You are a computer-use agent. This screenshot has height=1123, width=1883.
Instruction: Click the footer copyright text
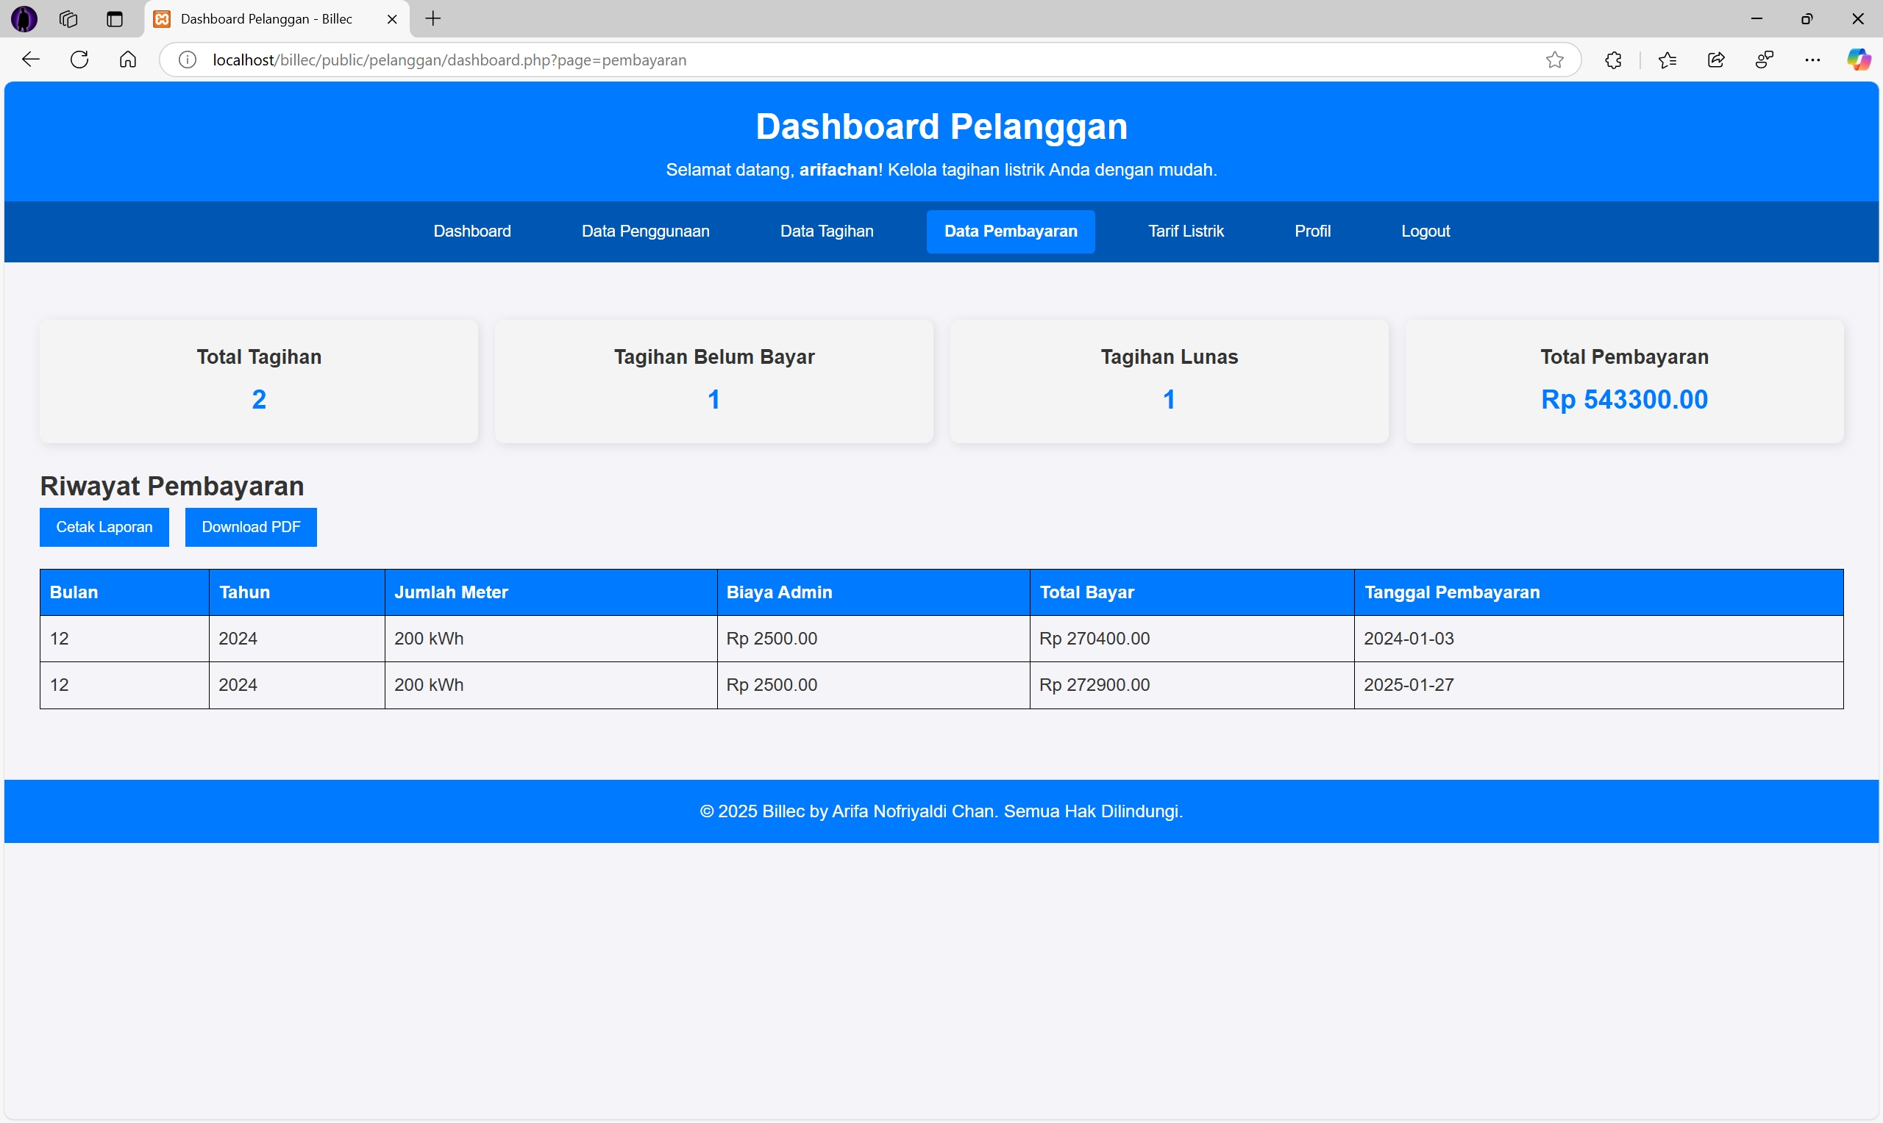941,811
